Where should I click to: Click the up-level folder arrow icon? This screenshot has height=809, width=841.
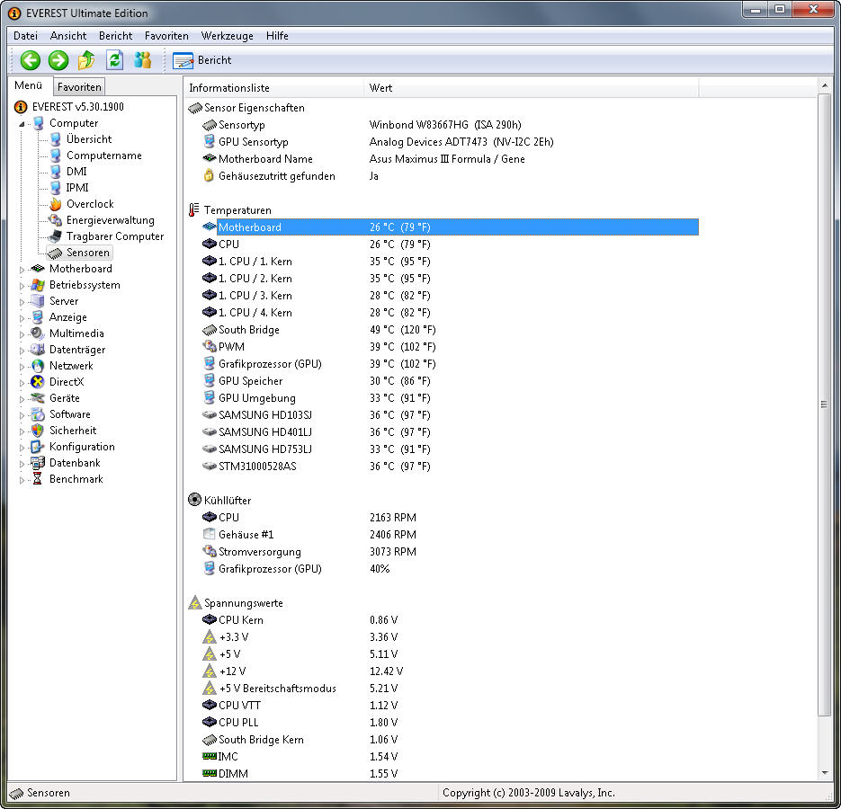86,60
